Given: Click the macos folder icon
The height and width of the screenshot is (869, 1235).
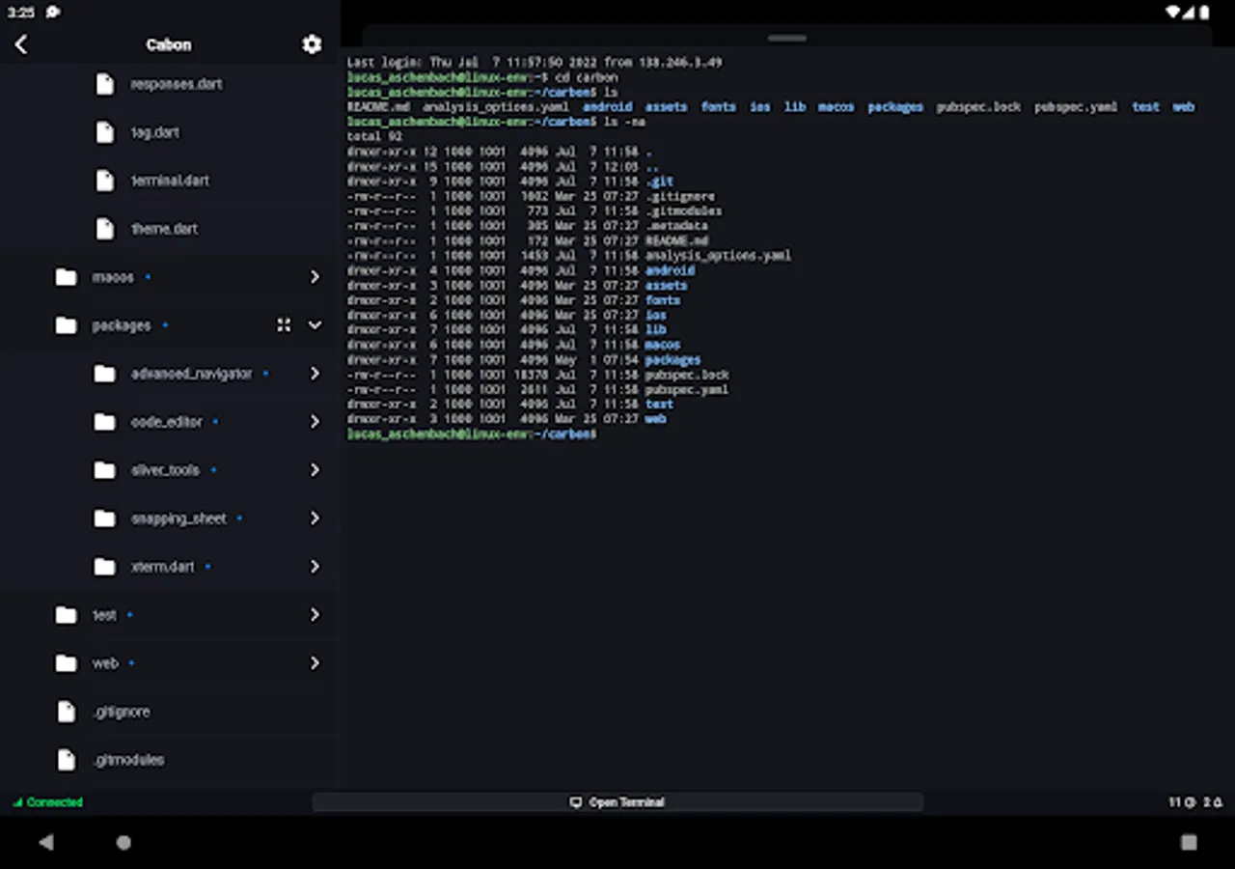Looking at the screenshot, I should [x=66, y=277].
